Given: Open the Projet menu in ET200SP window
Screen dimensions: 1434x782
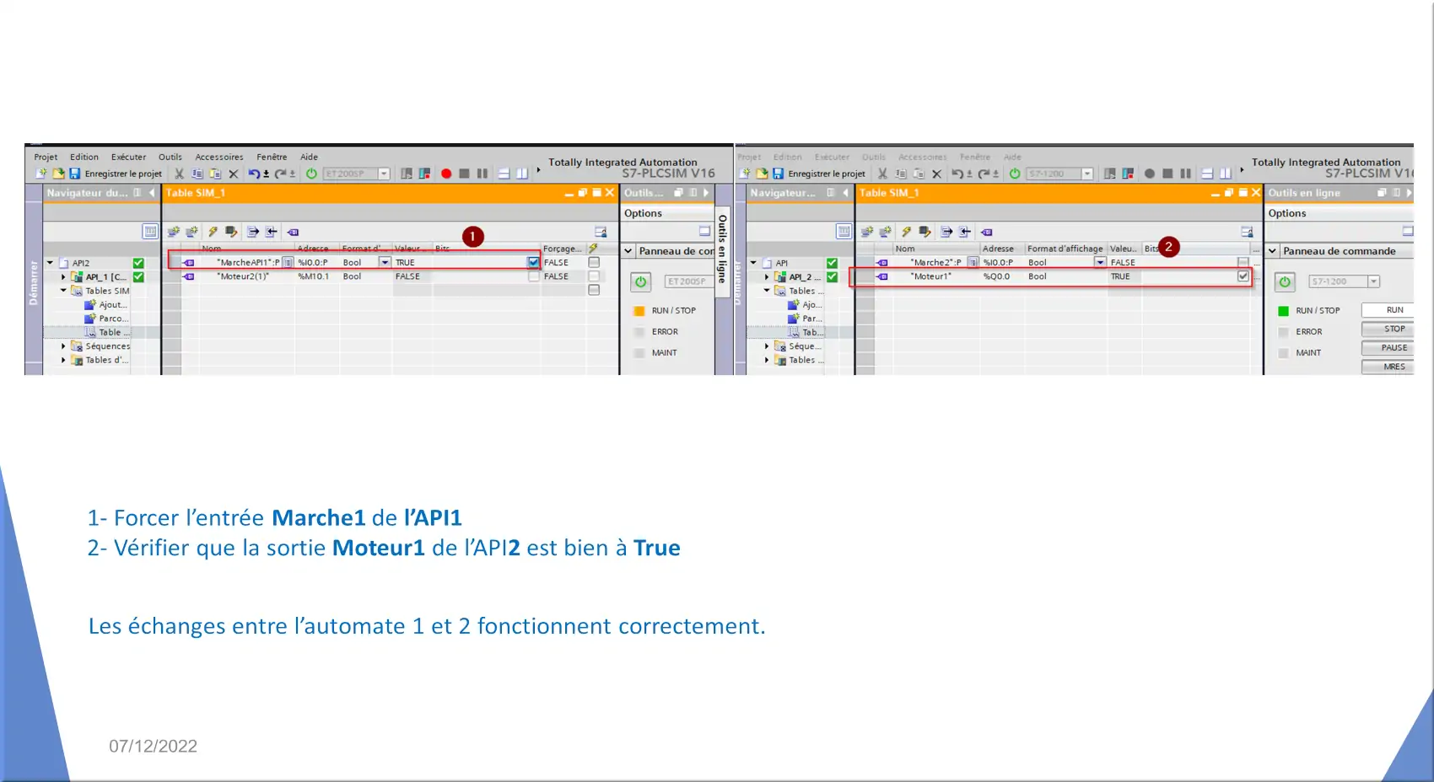Looking at the screenshot, I should point(46,157).
